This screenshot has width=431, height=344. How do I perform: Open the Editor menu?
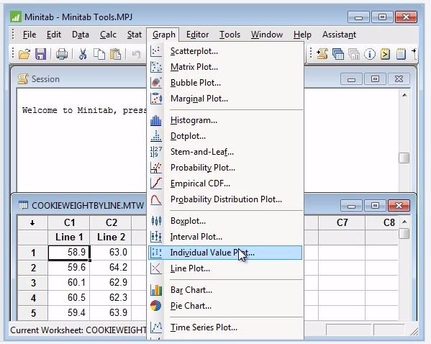(x=197, y=35)
